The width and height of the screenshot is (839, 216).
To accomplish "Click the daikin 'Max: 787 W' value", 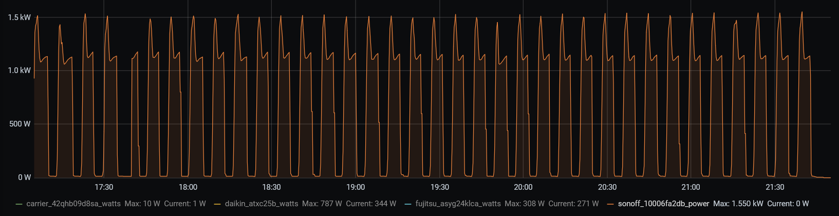I will coord(322,204).
